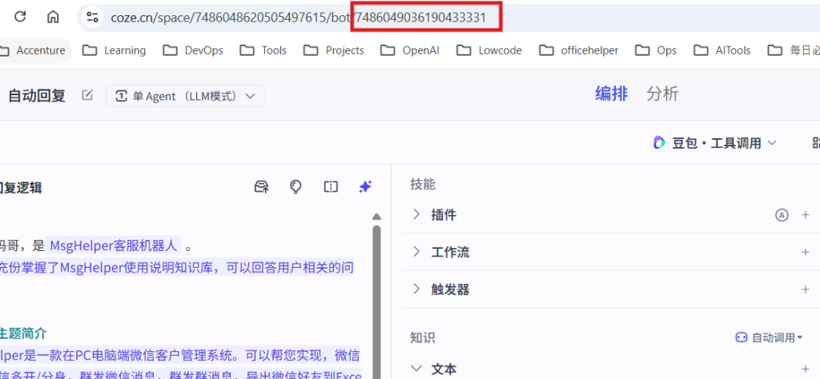820x379 pixels.
Task: Add a trigger with 触发器 plus icon
Action: point(806,289)
